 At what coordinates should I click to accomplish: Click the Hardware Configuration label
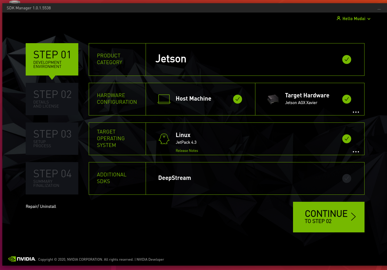[117, 99]
